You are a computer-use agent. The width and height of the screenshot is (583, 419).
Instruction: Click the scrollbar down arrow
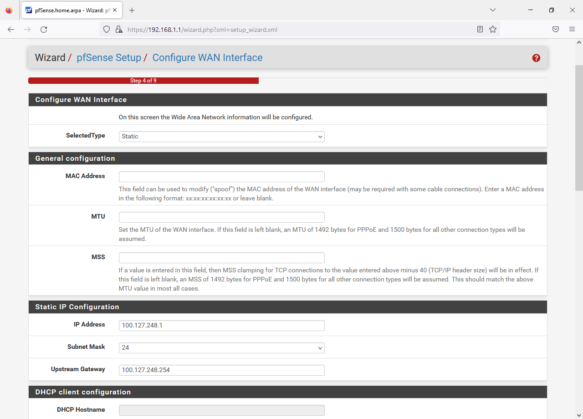[579, 415]
